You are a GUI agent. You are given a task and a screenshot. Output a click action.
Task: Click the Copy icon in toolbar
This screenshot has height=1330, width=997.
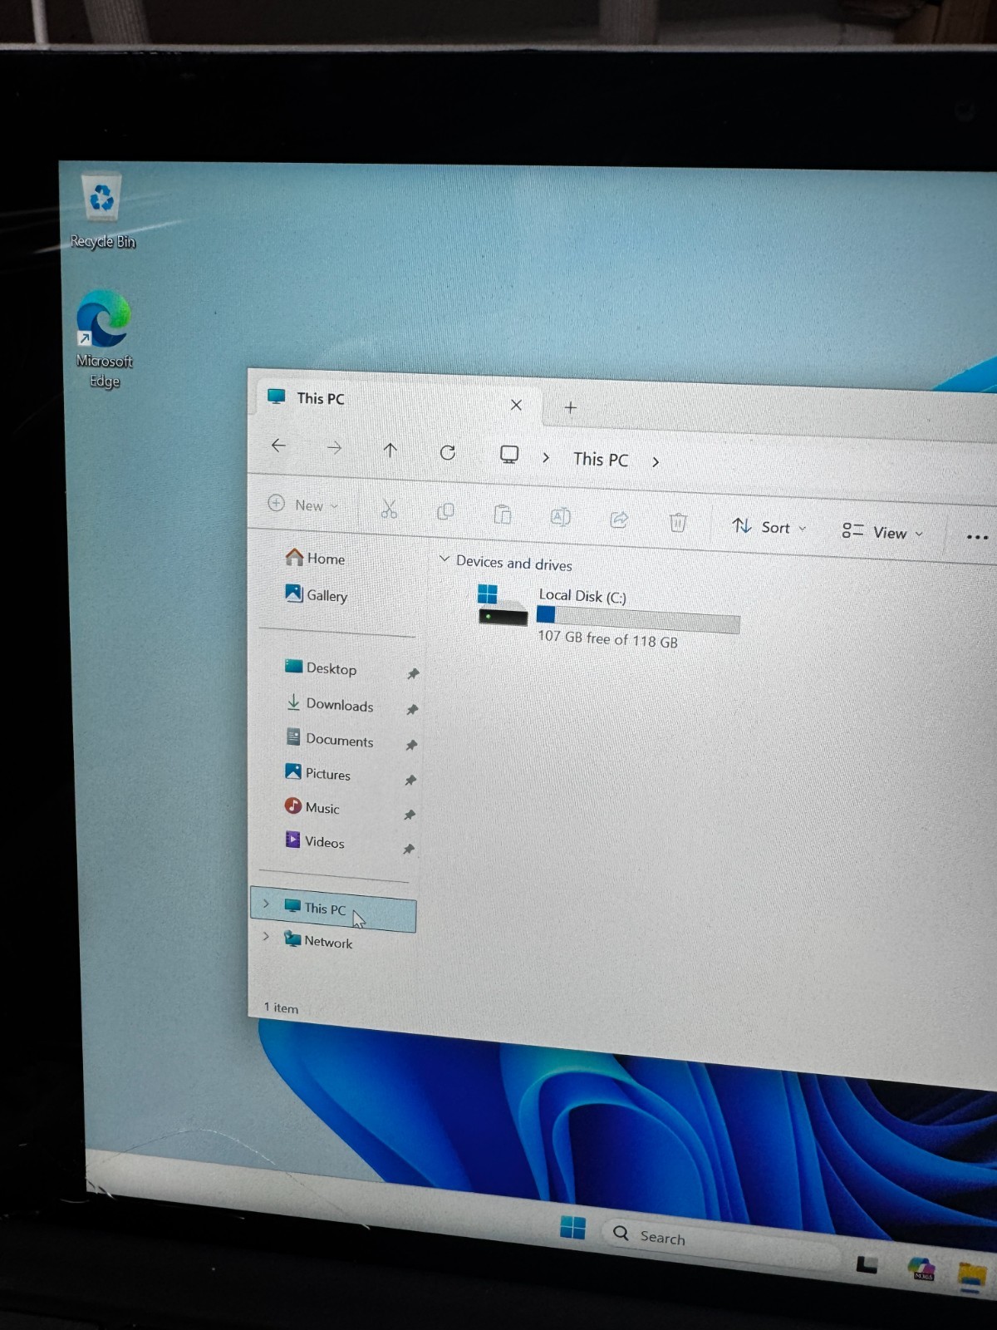click(445, 512)
